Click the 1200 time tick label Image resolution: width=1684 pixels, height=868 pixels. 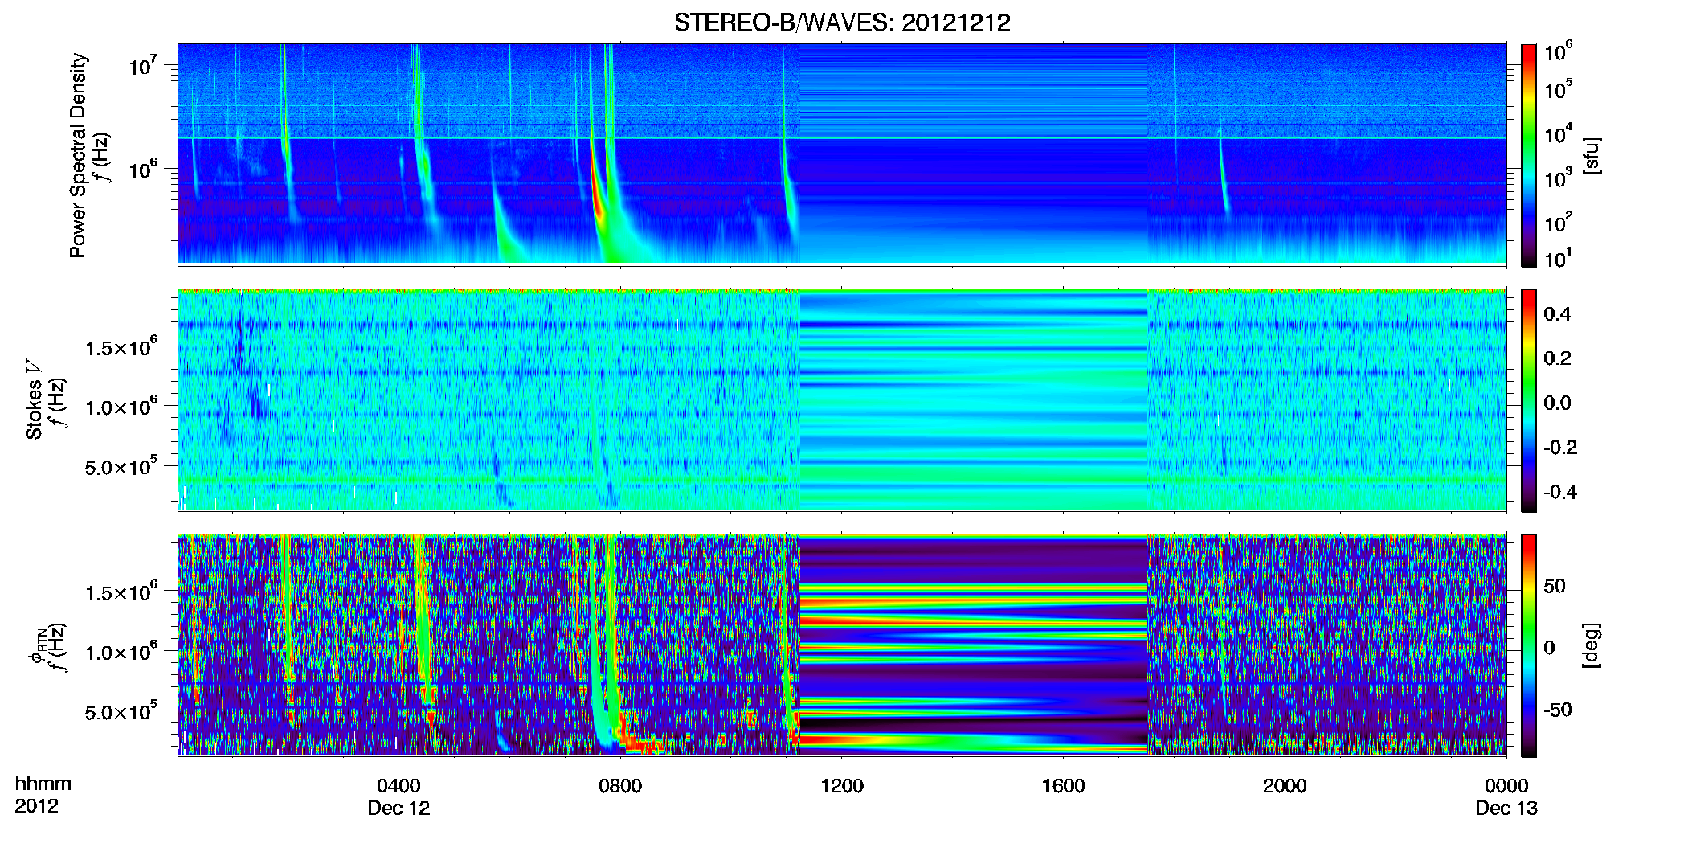(x=842, y=785)
